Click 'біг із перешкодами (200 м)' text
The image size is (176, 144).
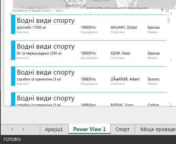pos(39,53)
